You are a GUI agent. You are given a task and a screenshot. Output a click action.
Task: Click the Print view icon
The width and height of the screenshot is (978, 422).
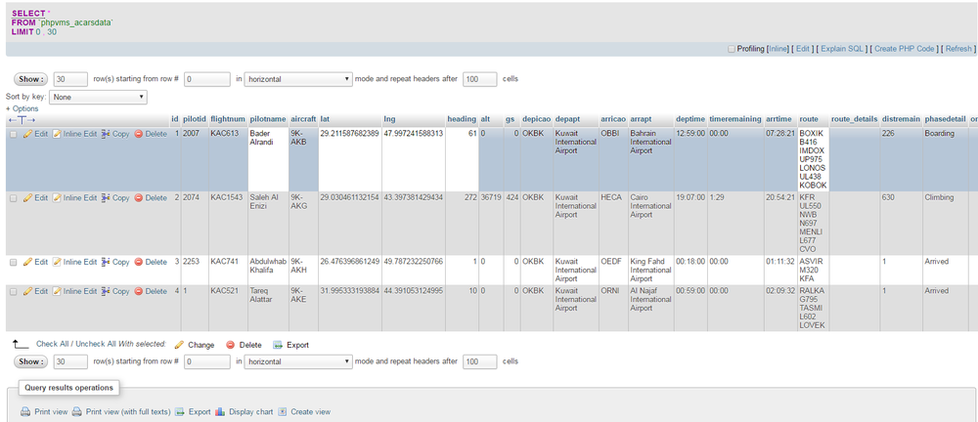[x=25, y=412]
